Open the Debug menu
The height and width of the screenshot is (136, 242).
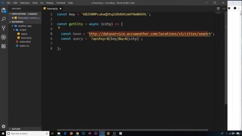coord(50,3)
